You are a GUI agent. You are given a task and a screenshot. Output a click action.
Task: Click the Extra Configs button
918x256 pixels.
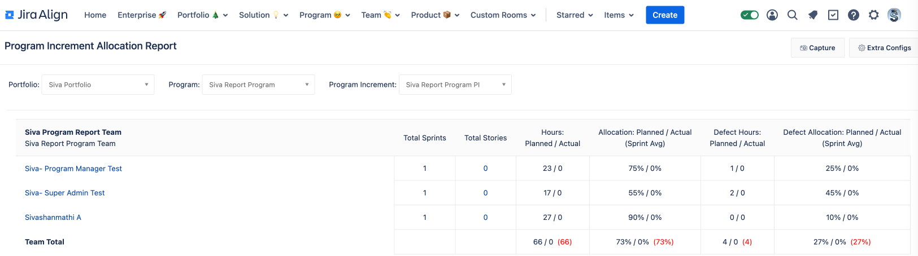884,48
